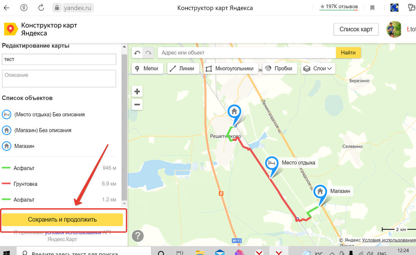Screen dimensions: 416x255
Task: Click the sidebar scrollbar down arrow
Action: (124, 204)
